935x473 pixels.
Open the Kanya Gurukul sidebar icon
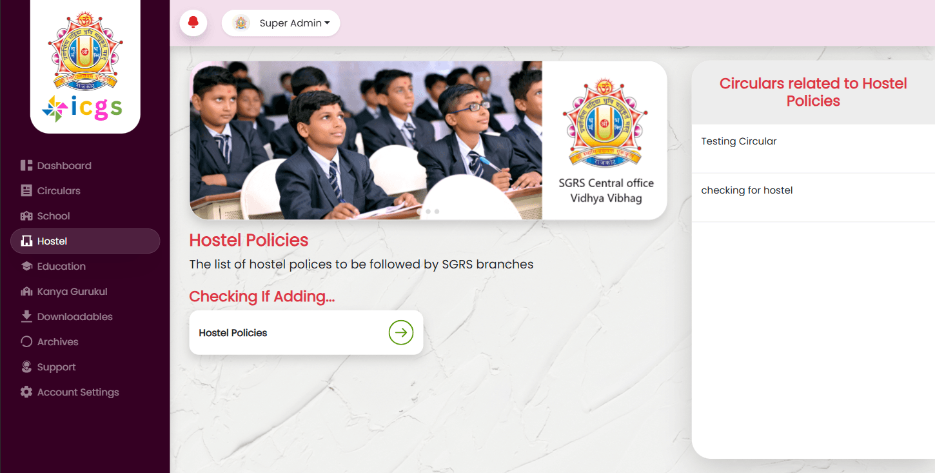click(26, 292)
